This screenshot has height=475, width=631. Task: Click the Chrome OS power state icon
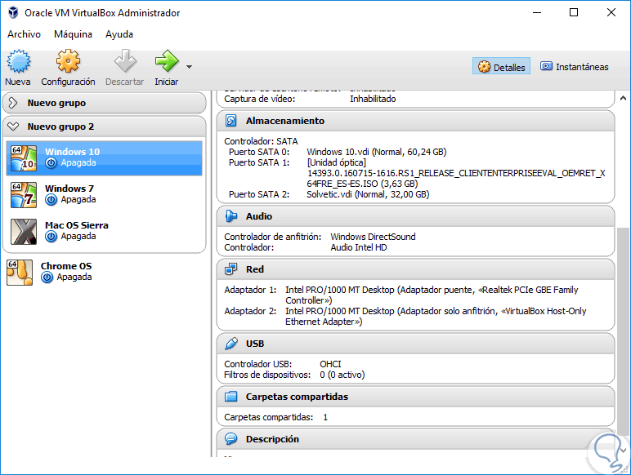47,277
